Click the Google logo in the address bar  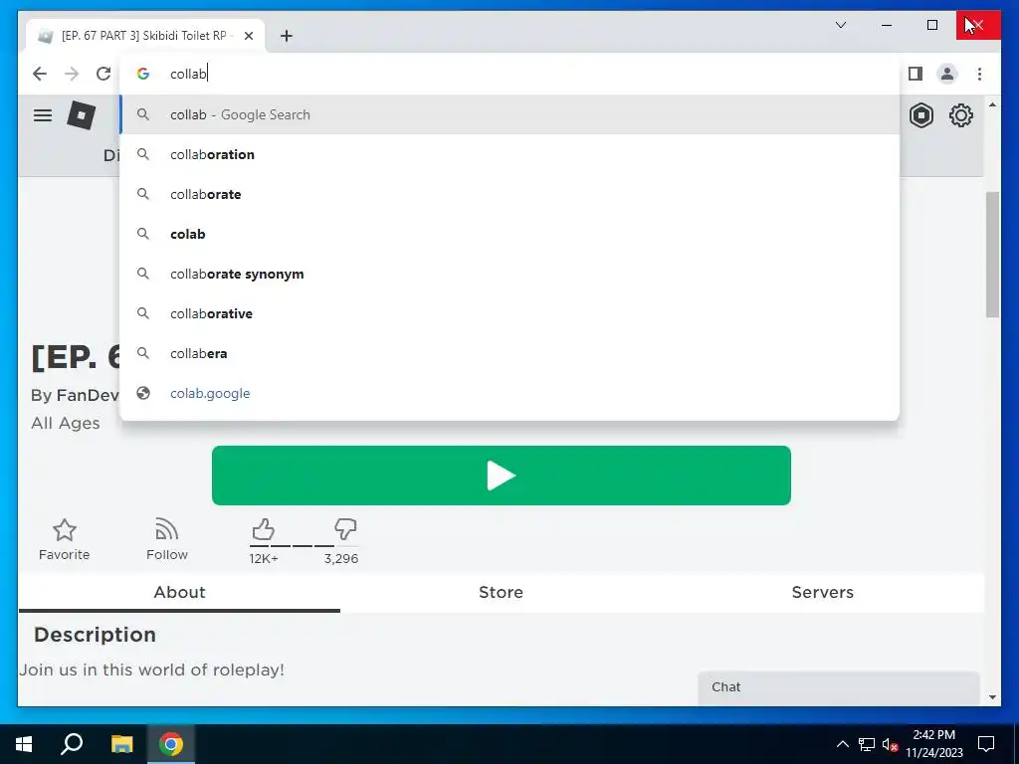[143, 74]
